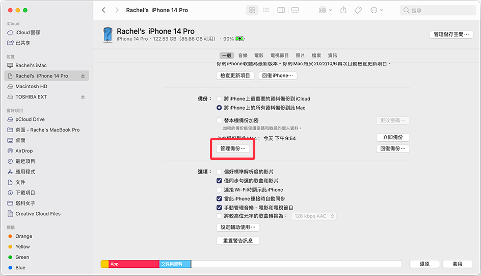
Task: Eject Rachel's iPhone 14 Pro
Action: pyautogui.click(x=83, y=76)
